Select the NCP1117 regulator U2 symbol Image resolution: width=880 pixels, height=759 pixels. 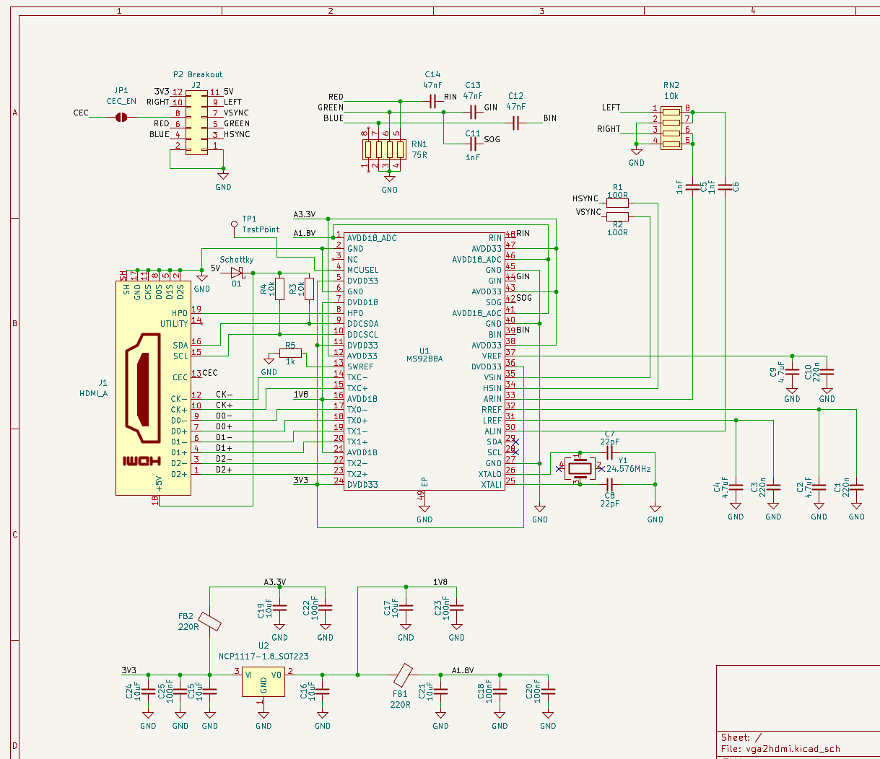(x=263, y=681)
